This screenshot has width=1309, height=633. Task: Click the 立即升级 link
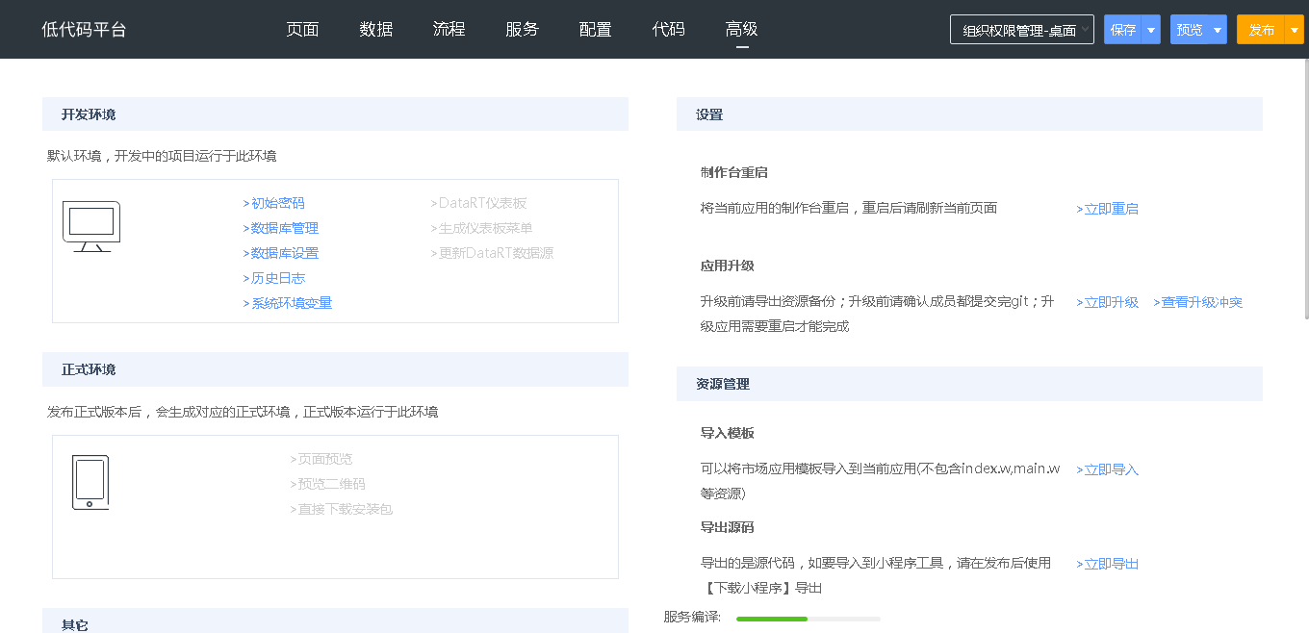click(x=1108, y=302)
